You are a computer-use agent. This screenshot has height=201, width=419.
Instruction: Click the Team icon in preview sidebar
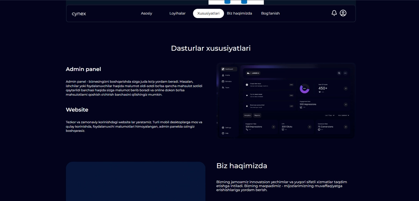(223, 87)
